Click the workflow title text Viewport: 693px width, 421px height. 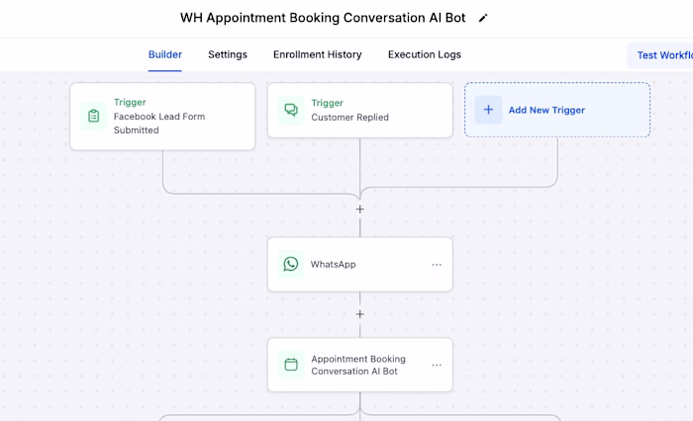323,18
